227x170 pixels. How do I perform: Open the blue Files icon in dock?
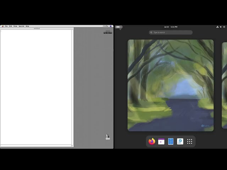click(171, 141)
